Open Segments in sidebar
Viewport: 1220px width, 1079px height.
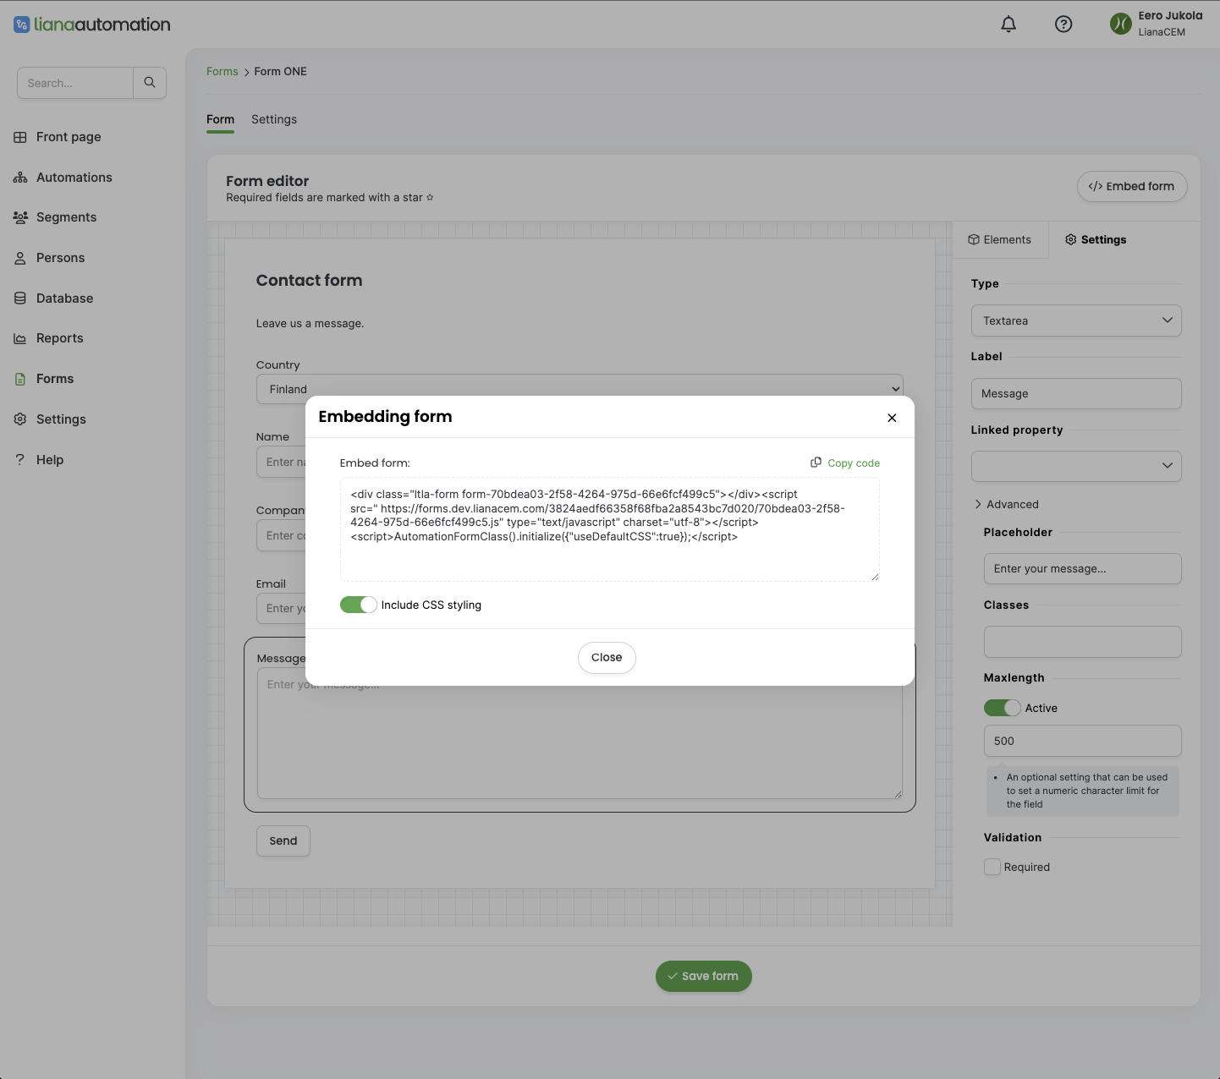click(66, 217)
